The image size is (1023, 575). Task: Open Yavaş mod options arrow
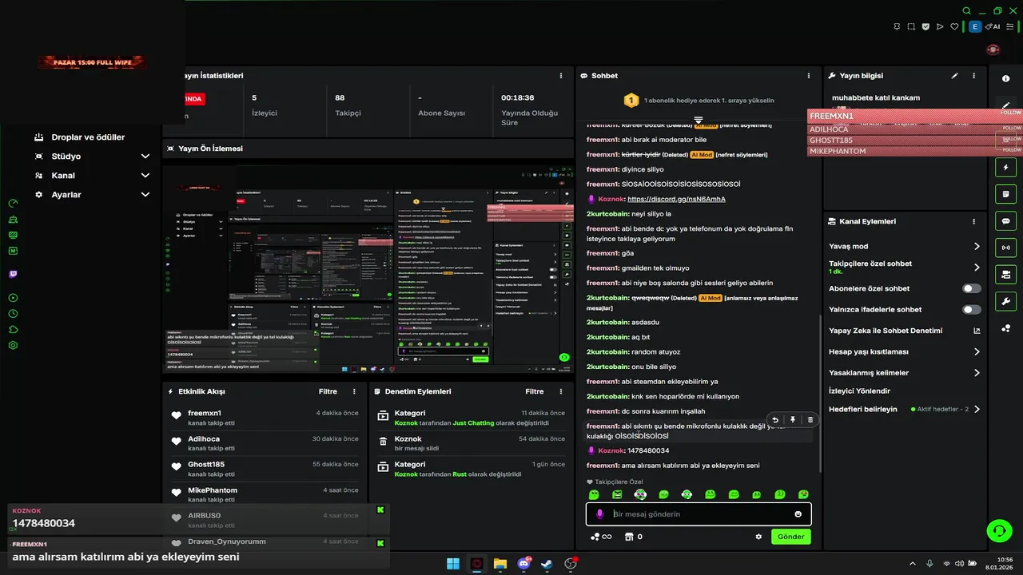[x=977, y=246]
